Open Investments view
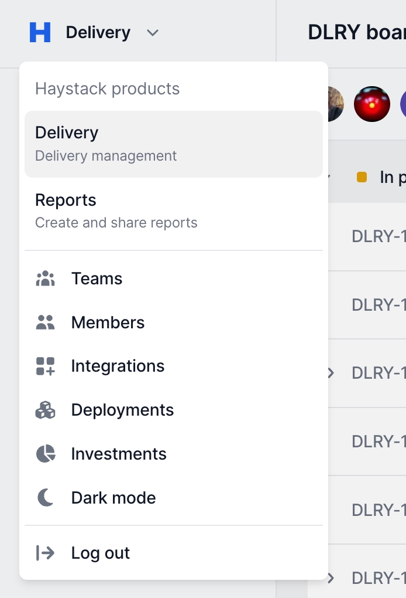The height and width of the screenshot is (598, 406). pyautogui.click(x=174, y=454)
